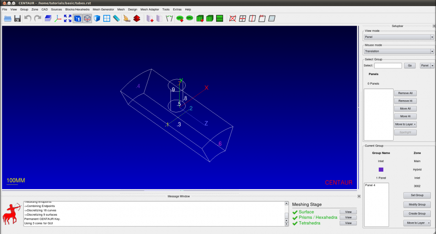Select Panel 4 in the current group list
This screenshot has height=234, width=436.
tap(370, 185)
